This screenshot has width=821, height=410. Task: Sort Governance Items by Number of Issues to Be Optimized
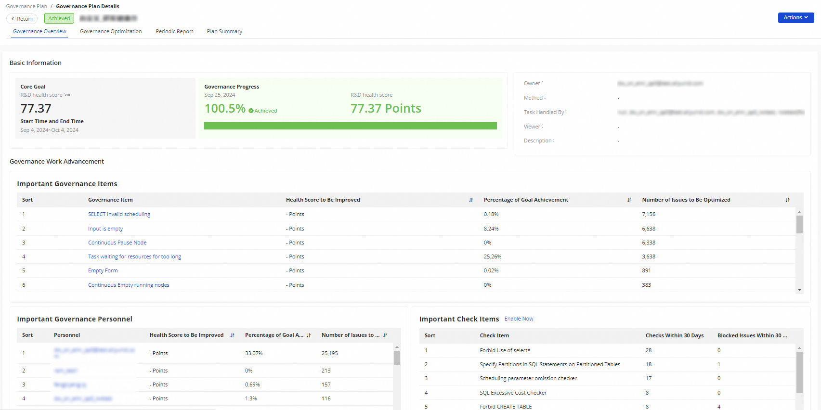point(787,200)
